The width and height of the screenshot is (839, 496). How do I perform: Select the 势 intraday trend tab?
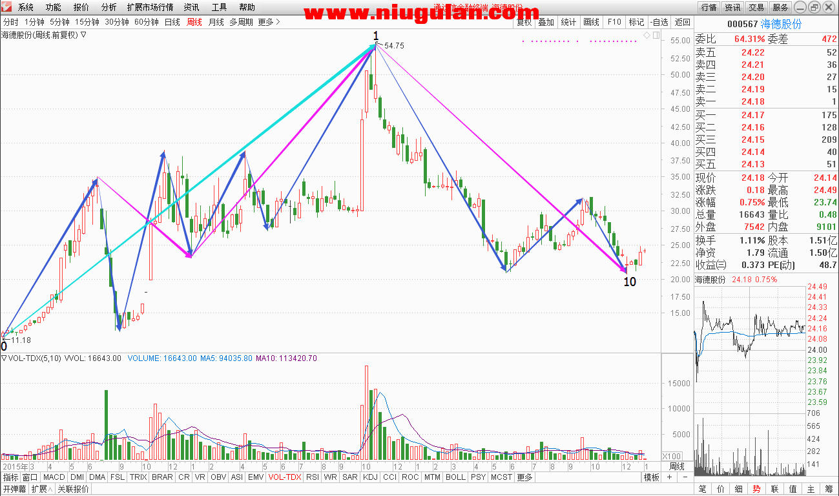coord(756,489)
